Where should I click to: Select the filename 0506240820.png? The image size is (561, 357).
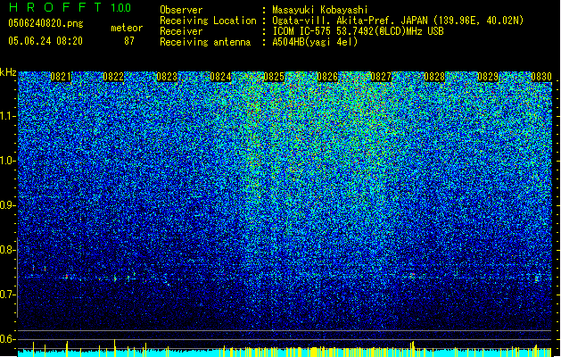click(x=45, y=23)
